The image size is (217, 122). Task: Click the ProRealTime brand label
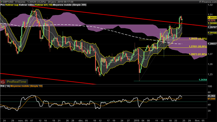coord(17,82)
